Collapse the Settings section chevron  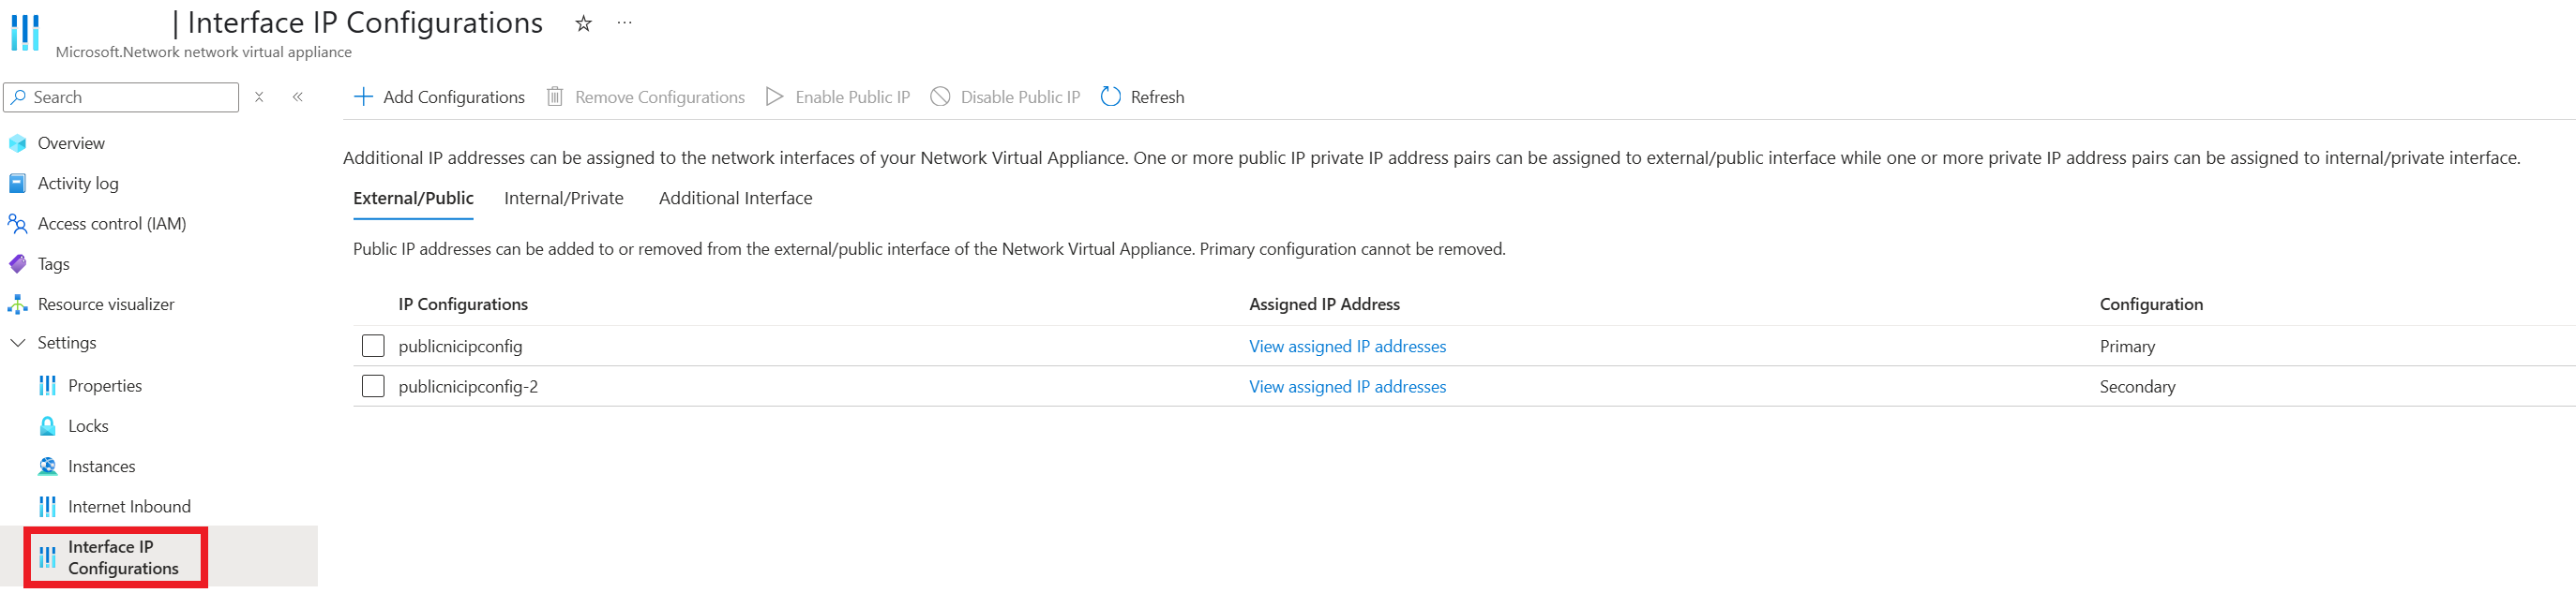(17, 343)
